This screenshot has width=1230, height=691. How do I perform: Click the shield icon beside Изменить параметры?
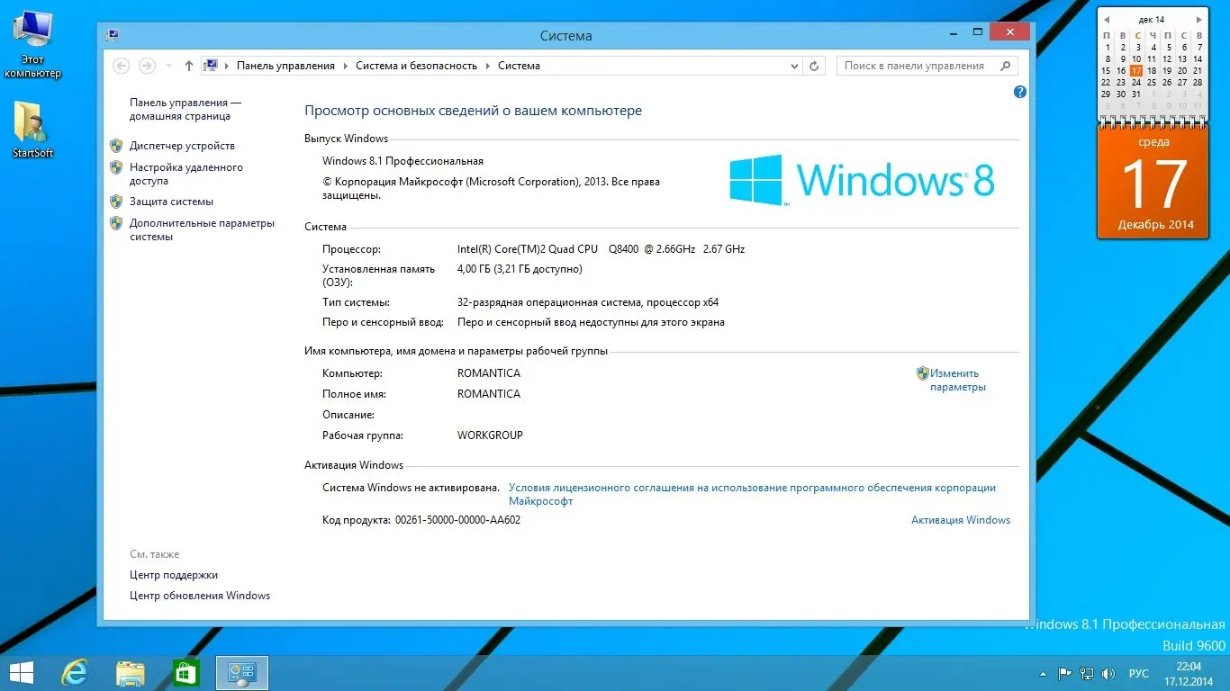tap(922, 373)
